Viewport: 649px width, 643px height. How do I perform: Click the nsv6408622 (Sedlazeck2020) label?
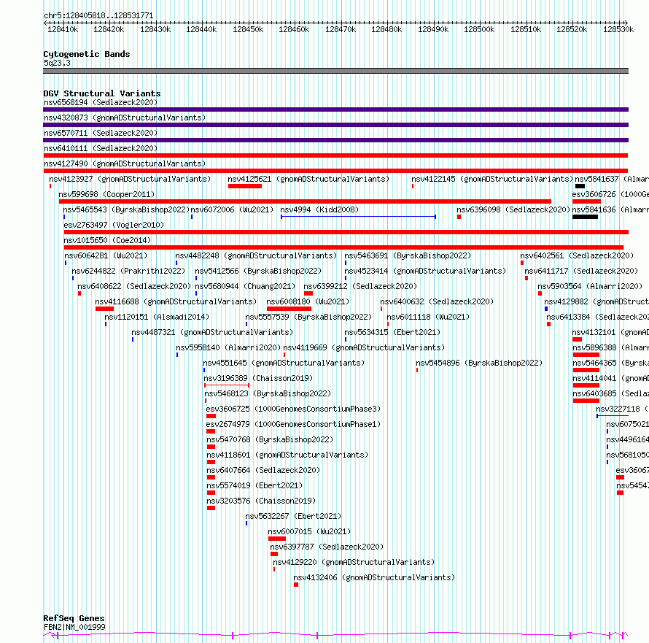tap(134, 286)
